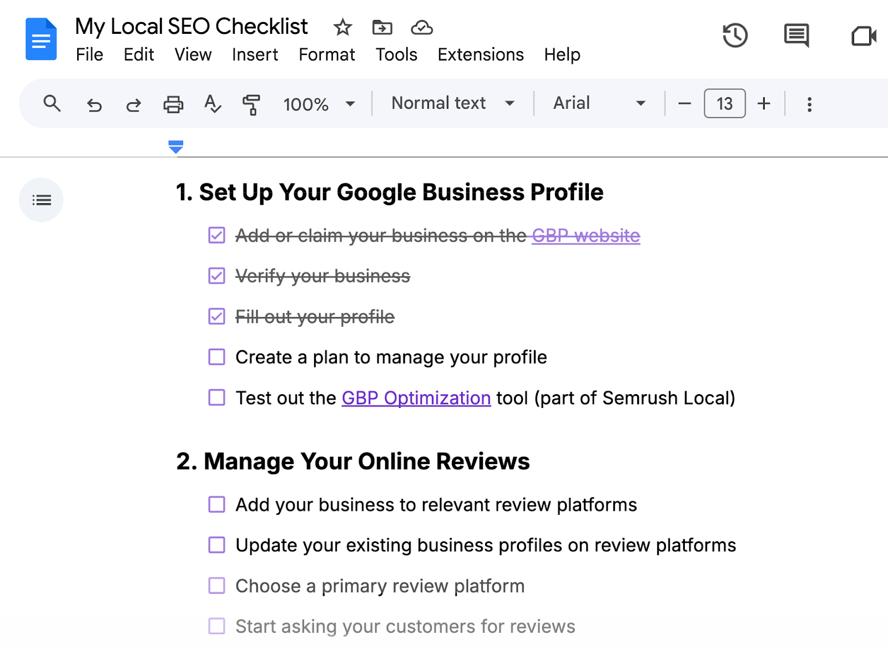Check Add your business to relevant review platforms
Screen dimensions: 888x650
[215, 505]
